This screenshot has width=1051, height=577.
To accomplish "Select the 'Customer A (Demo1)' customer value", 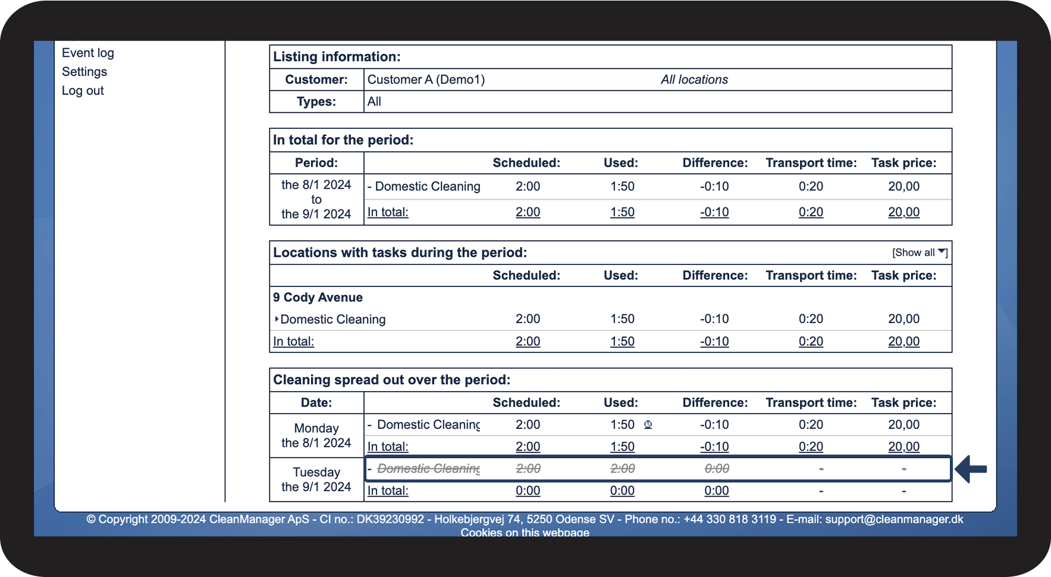I will [426, 80].
